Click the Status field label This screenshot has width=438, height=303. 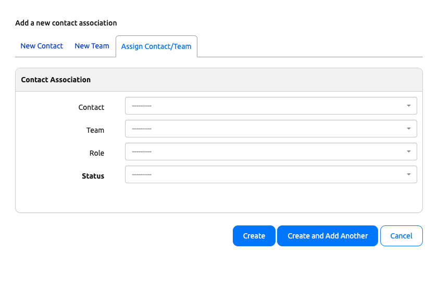point(93,175)
